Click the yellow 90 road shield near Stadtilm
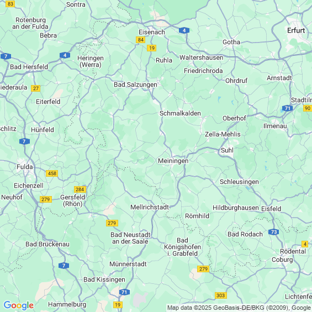Screen dimensions: 312x312 coord(308,108)
